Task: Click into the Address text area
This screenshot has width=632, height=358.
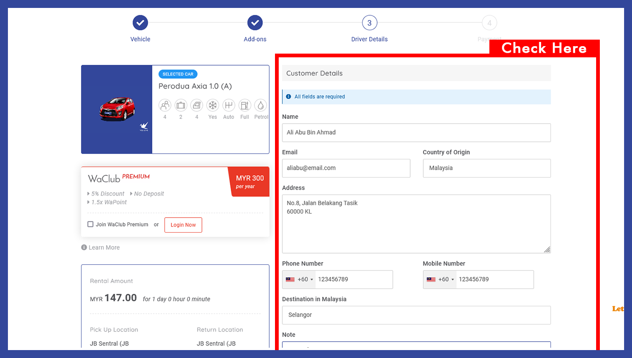Action: pyautogui.click(x=416, y=224)
